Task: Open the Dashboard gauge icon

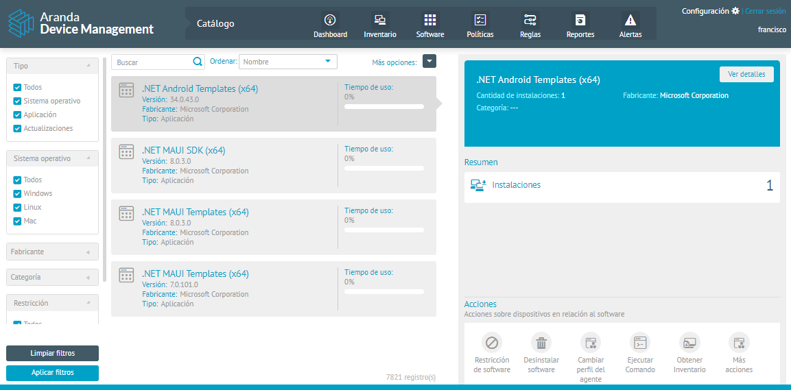Action: coord(330,20)
